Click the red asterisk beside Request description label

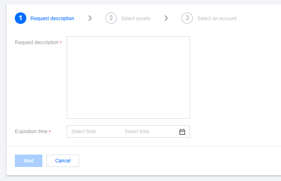click(x=61, y=43)
